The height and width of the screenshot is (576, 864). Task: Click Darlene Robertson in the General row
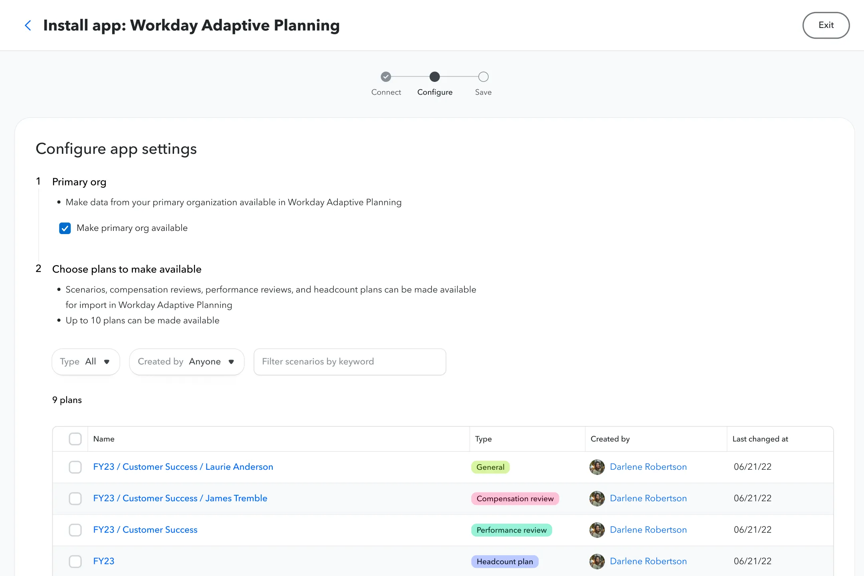[648, 467]
